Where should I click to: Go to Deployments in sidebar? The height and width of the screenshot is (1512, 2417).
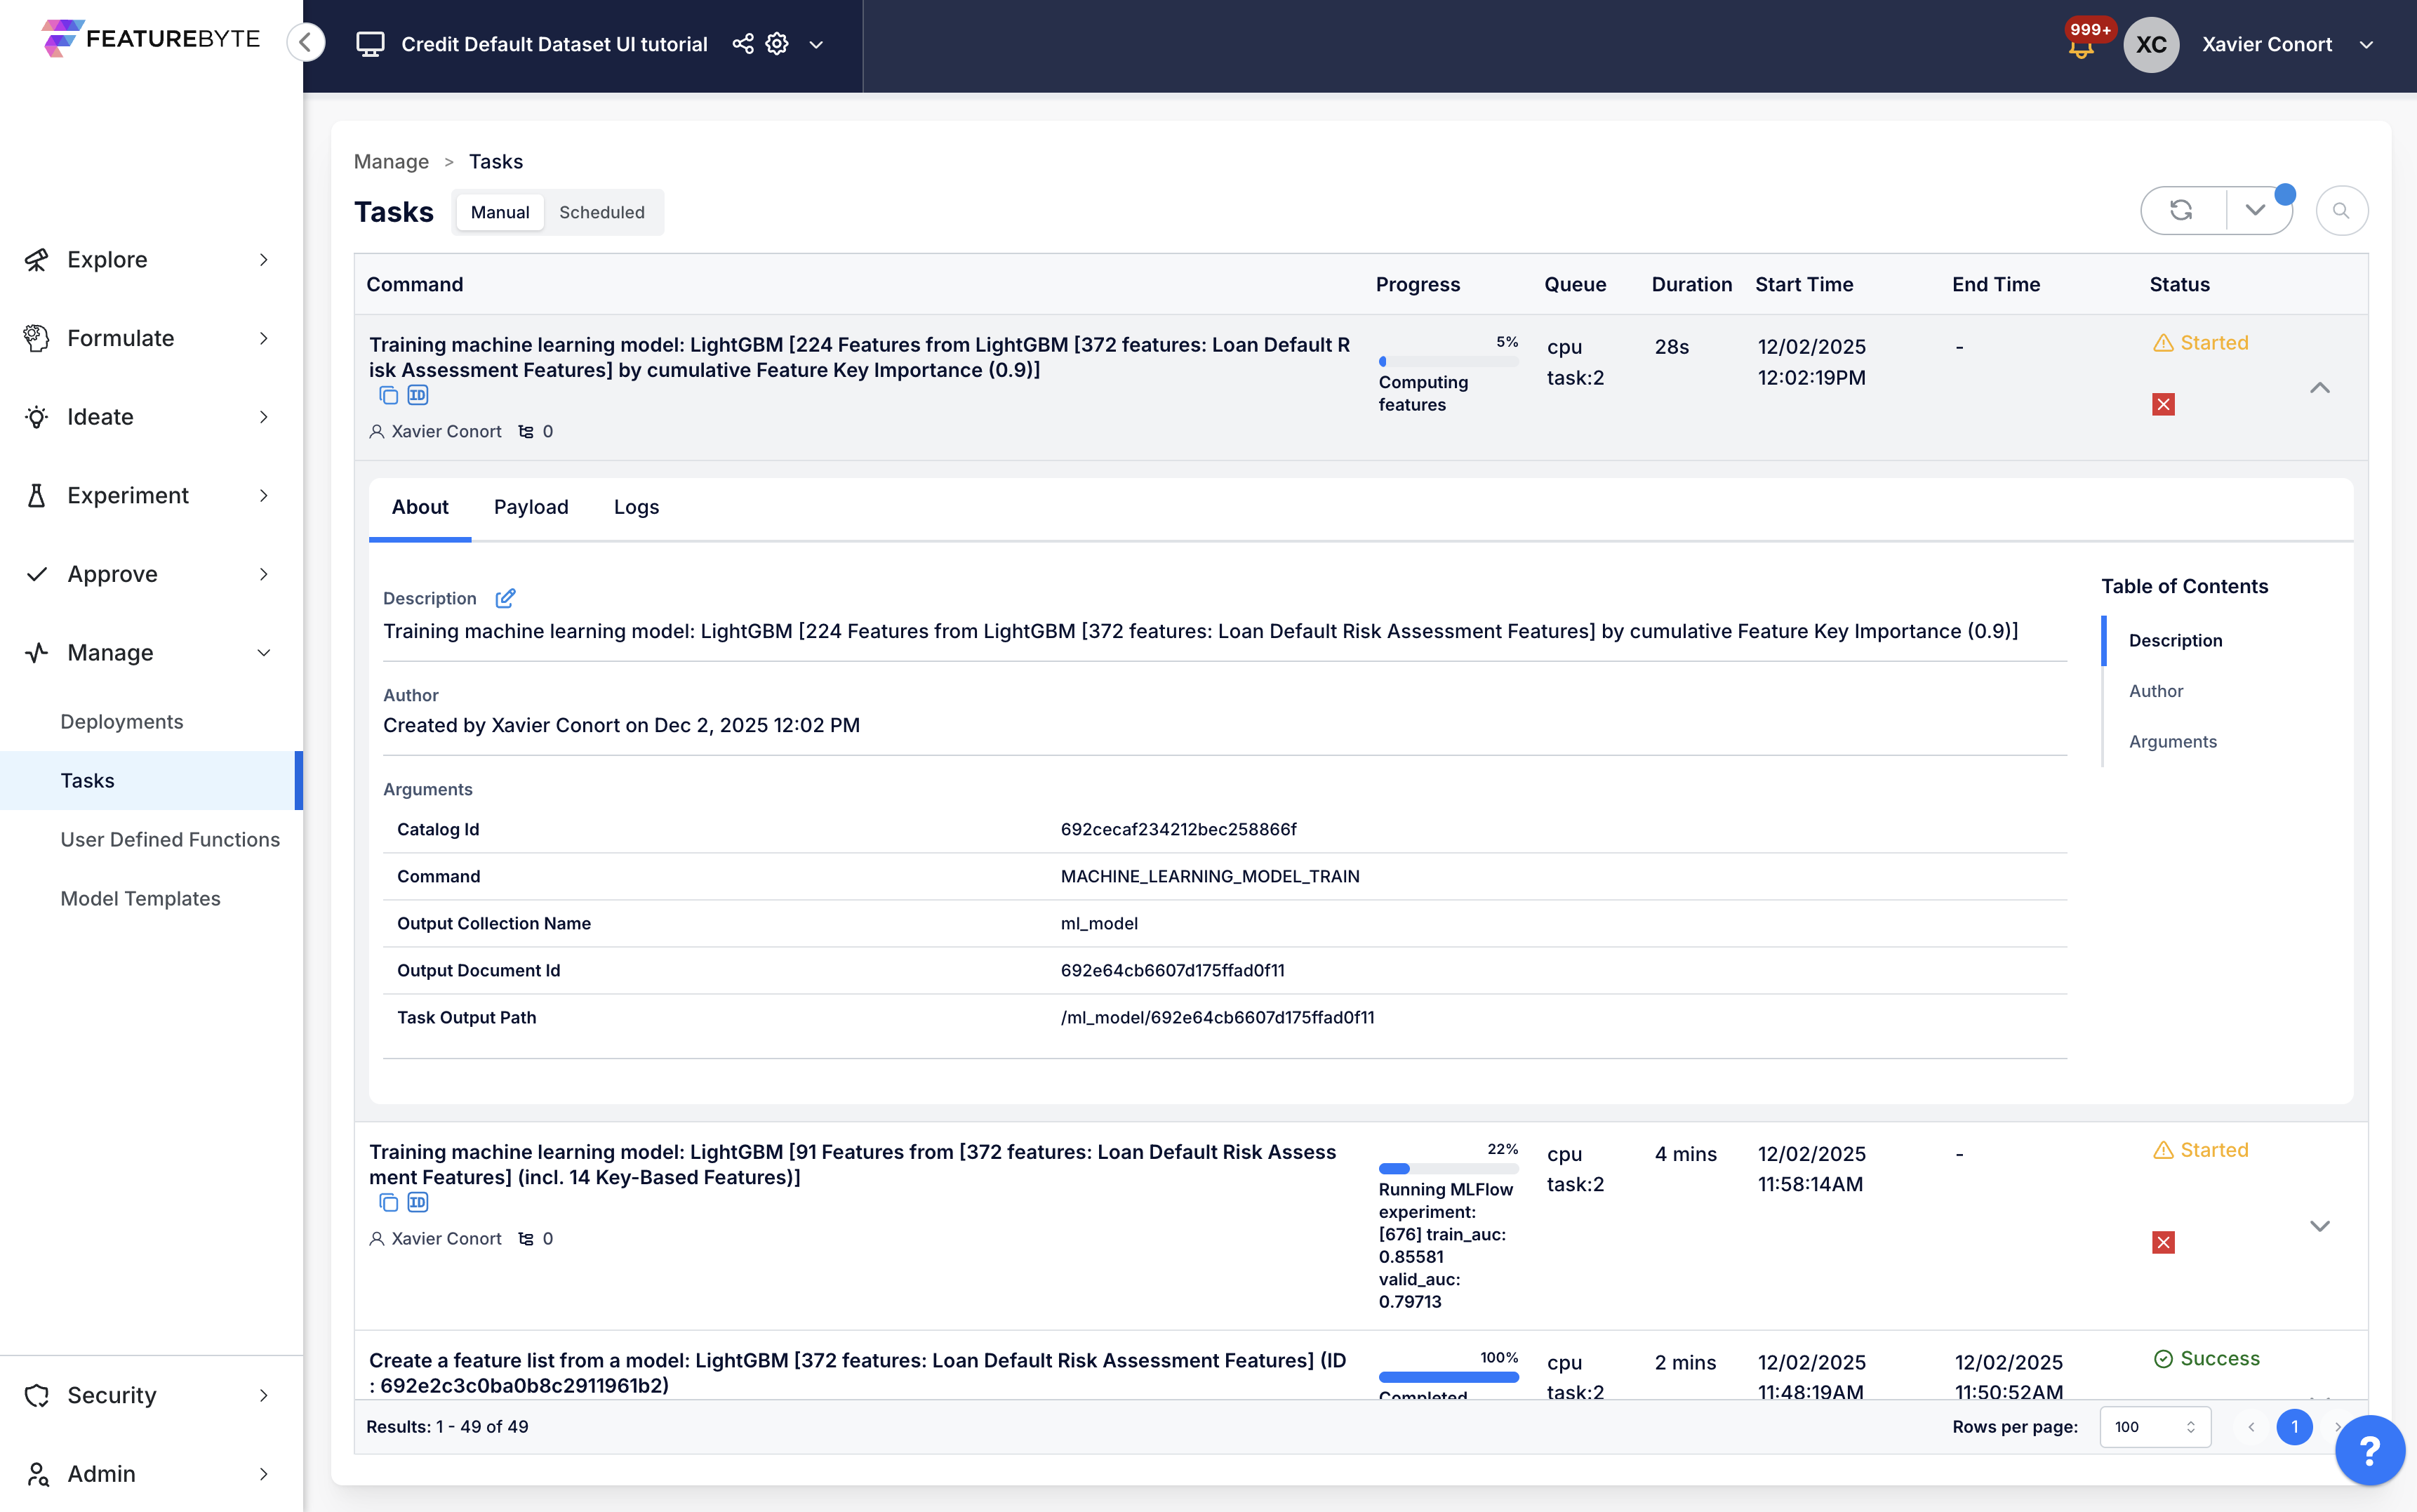click(x=122, y=721)
